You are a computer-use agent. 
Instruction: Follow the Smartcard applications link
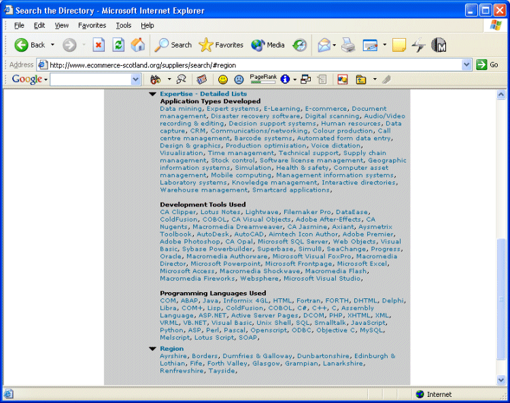291,190
